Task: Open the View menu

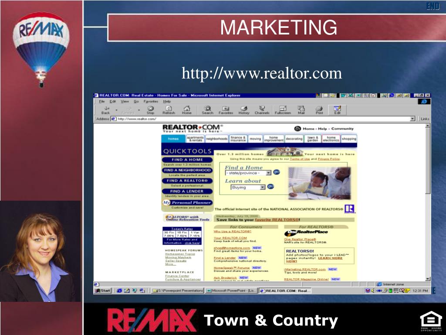Action: [125, 101]
